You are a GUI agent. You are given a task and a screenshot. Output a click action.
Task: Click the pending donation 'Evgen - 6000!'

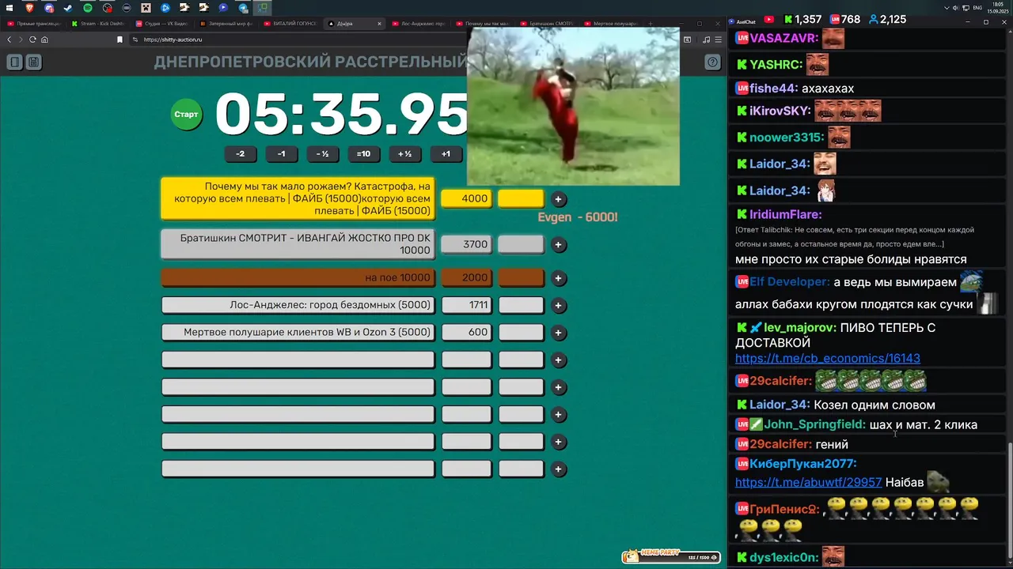point(578,217)
